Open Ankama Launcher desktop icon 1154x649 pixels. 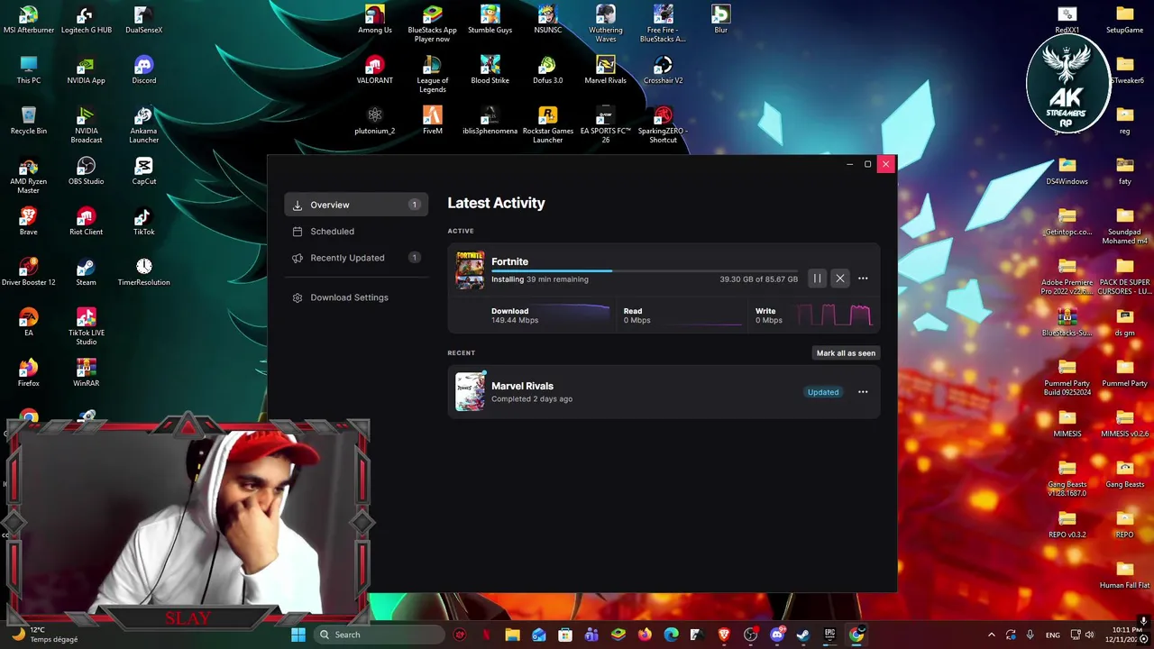tap(144, 124)
